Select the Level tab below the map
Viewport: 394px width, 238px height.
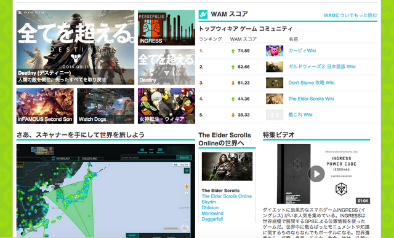tap(132, 236)
